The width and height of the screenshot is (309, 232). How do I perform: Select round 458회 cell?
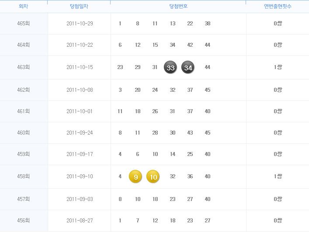tap(24, 176)
